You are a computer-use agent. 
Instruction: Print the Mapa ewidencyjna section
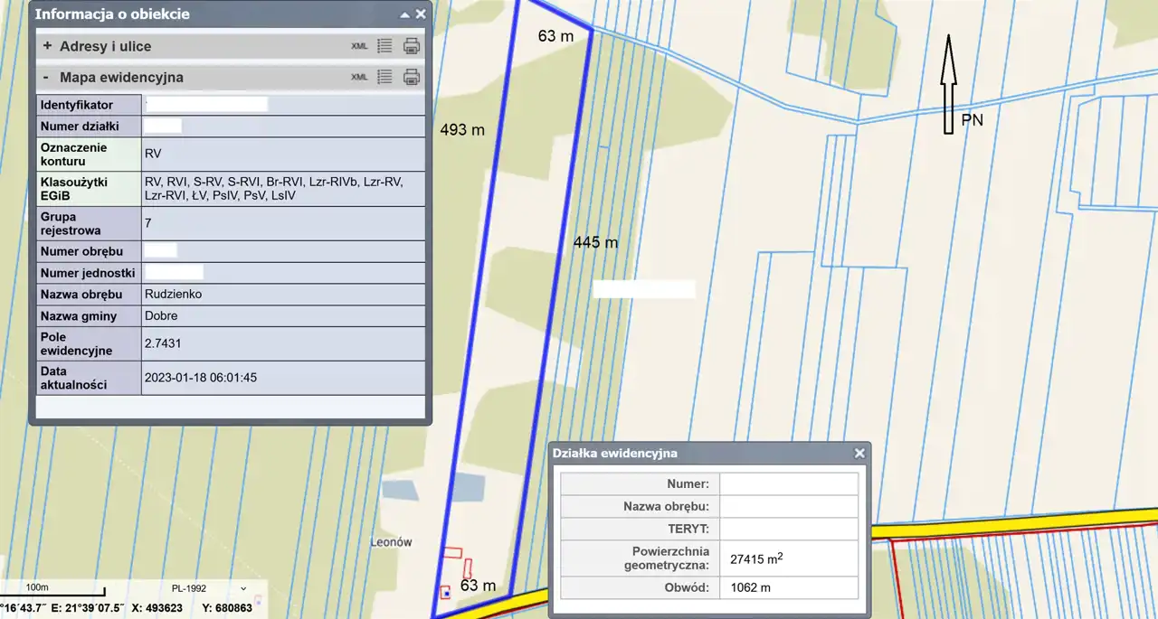point(412,77)
